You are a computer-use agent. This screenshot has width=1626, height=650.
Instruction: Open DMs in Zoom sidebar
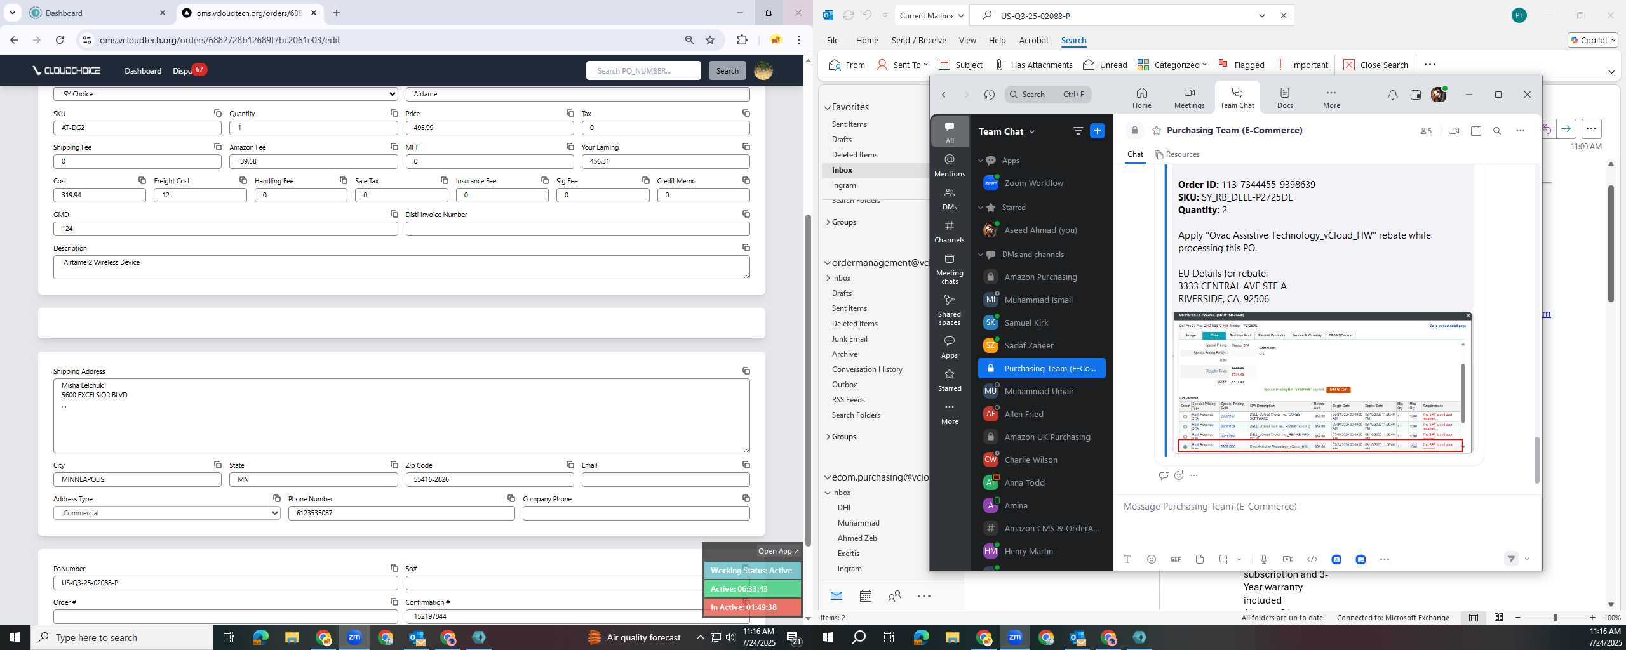pos(950,198)
